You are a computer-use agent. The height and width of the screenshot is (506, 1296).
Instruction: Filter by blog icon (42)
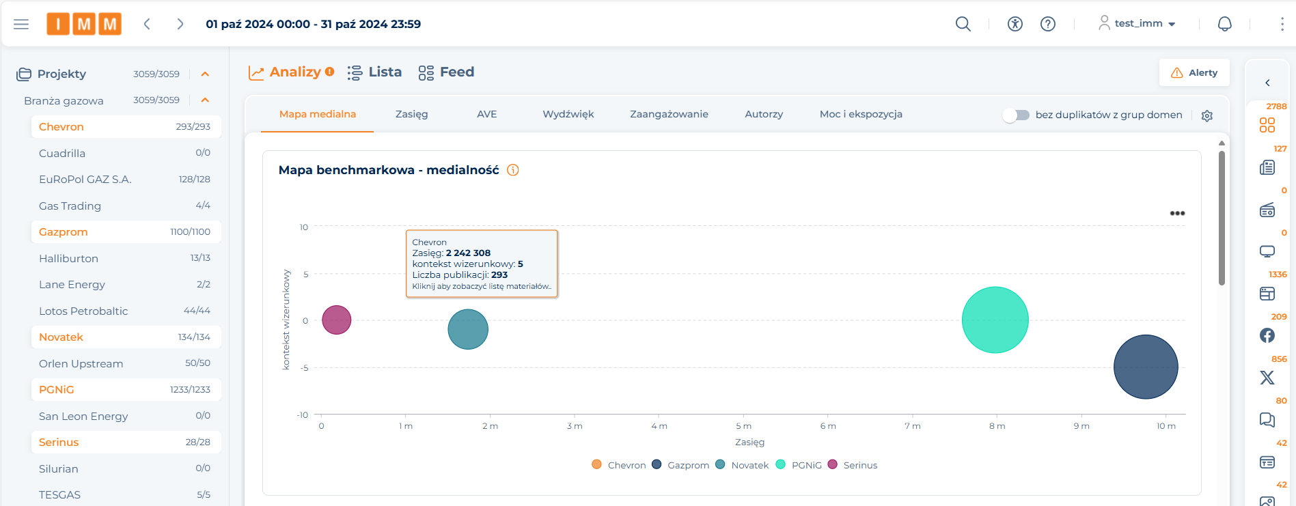pos(1267,462)
